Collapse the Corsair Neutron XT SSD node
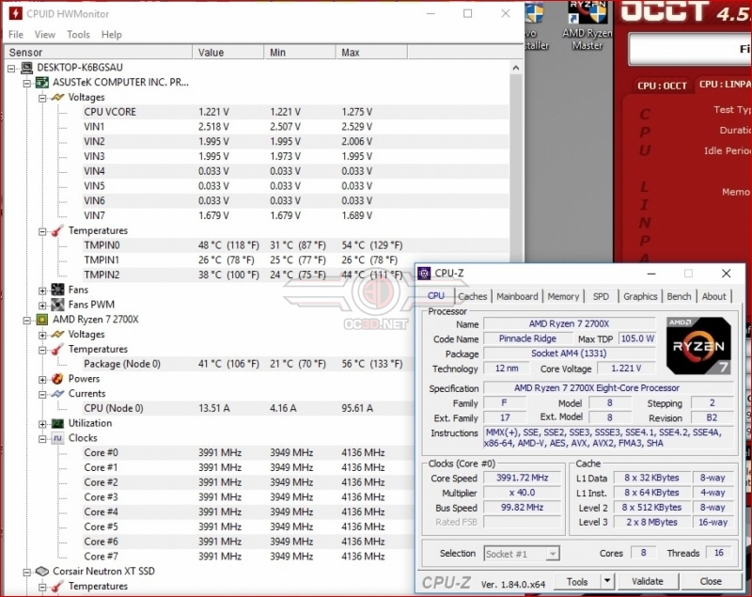 coord(27,572)
